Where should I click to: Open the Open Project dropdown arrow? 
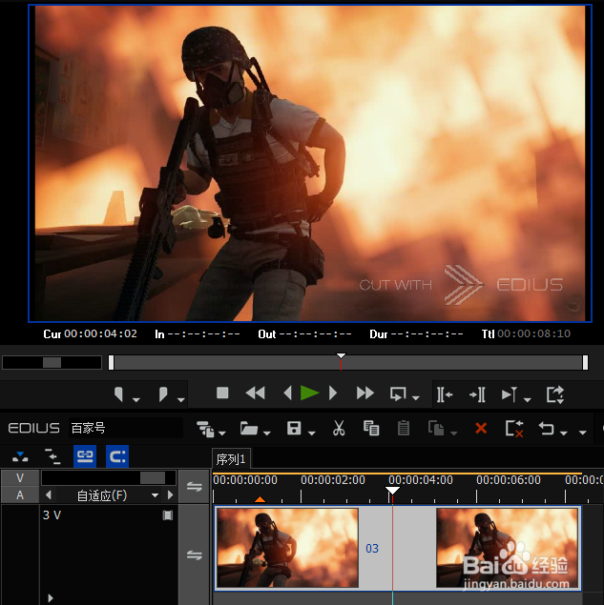(x=266, y=434)
